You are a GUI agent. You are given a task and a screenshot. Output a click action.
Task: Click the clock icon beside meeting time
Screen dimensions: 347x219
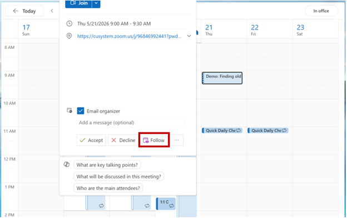click(x=70, y=23)
